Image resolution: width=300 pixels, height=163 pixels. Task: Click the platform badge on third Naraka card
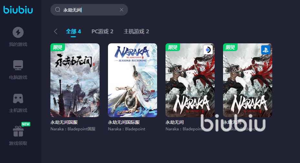pos(208,50)
